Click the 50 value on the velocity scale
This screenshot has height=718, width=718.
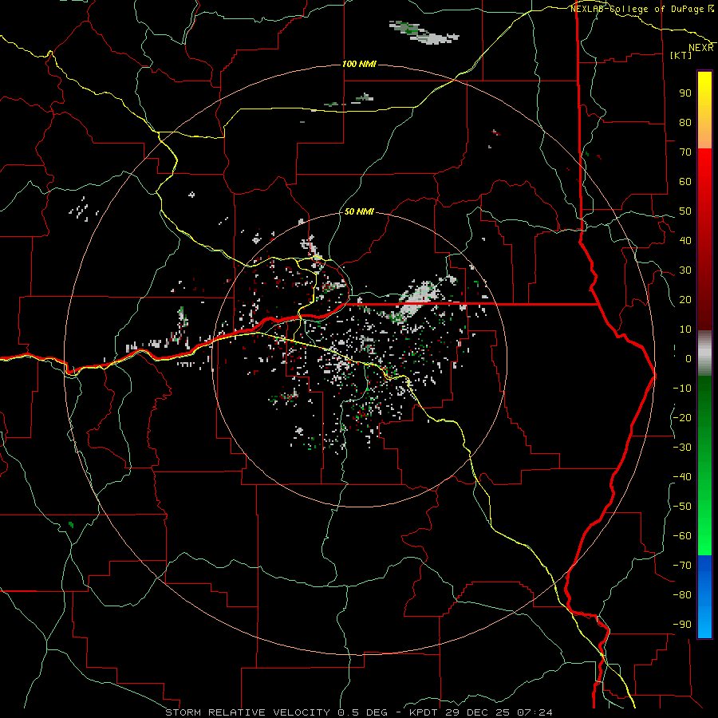pyautogui.click(x=685, y=211)
